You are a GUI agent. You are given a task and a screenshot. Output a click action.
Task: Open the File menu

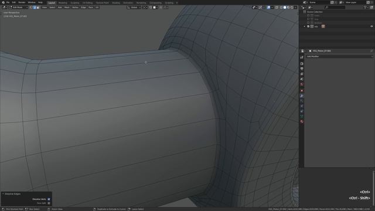(8, 2)
